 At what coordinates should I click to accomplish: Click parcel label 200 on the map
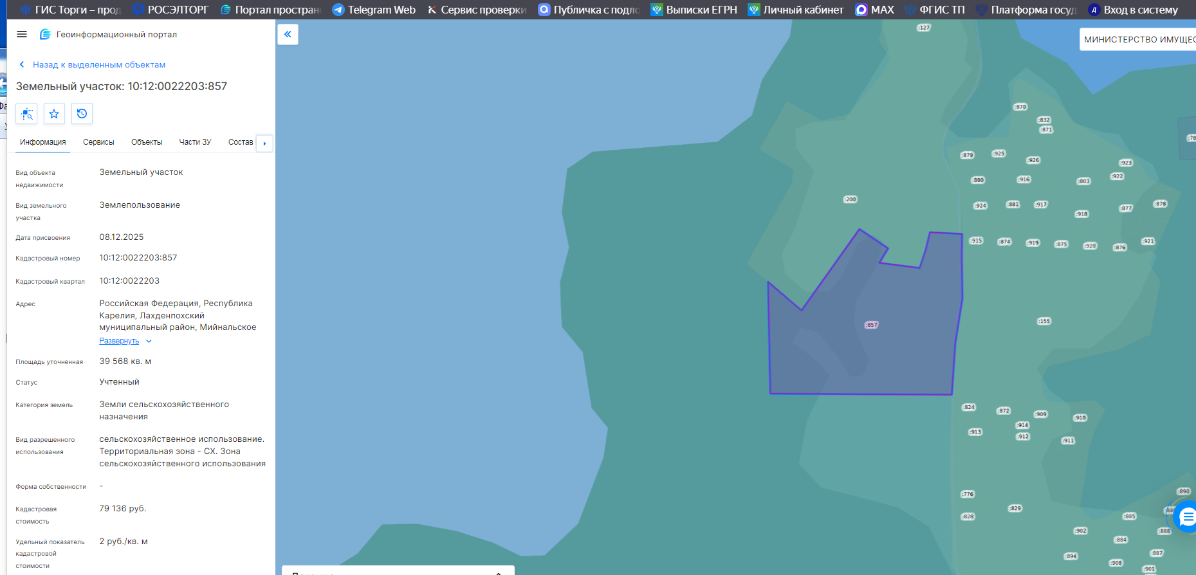click(851, 199)
